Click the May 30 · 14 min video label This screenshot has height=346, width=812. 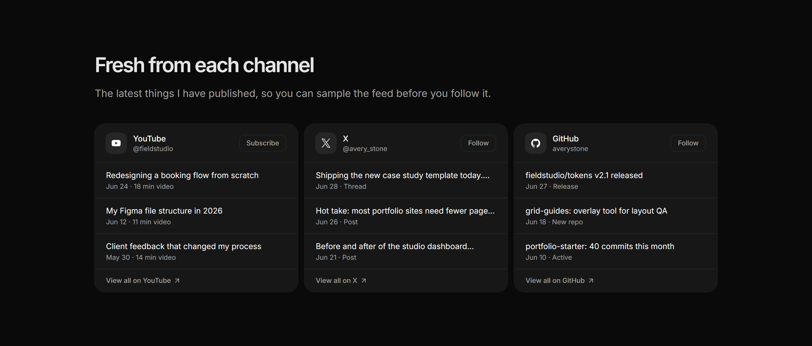141,258
